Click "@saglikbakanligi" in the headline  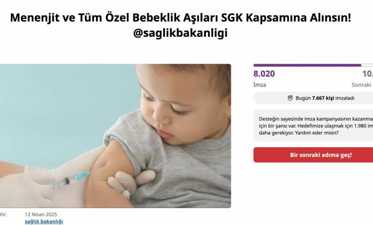tap(181, 33)
